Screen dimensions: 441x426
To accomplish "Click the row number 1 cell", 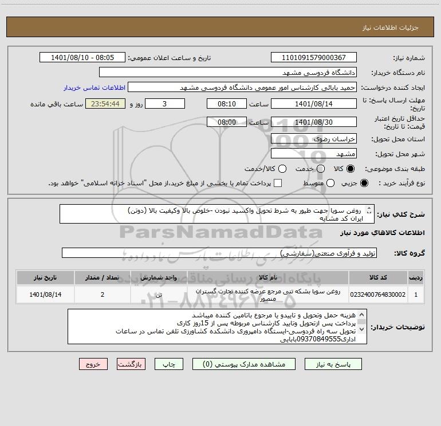I will click(416, 294).
